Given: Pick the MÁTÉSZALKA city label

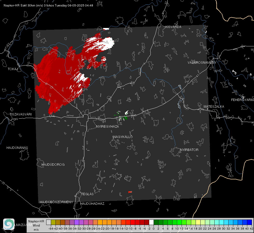Looking at the screenshot, I should click(x=214, y=107).
